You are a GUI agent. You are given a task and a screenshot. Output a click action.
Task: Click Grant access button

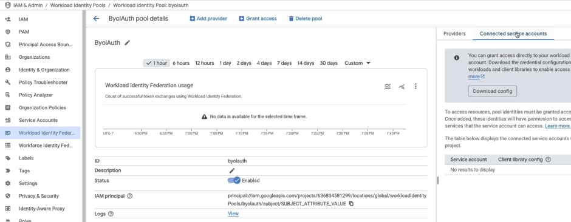pyautogui.click(x=258, y=19)
